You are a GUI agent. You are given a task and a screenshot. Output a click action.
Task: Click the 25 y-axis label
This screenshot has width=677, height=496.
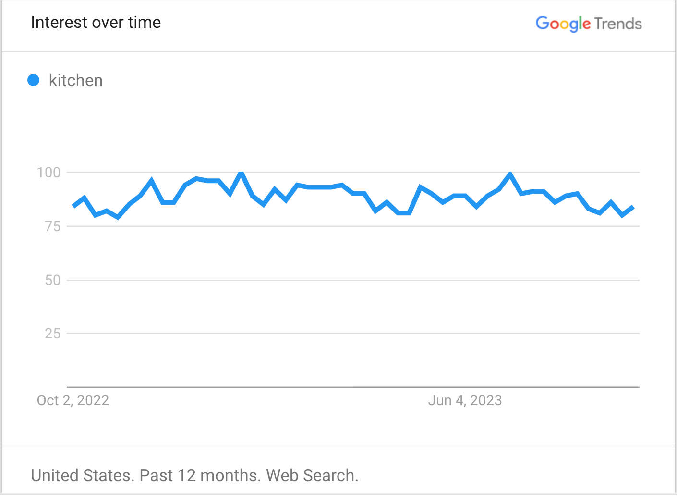(x=53, y=334)
